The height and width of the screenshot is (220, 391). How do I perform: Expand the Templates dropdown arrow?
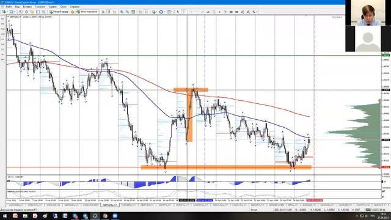[172, 12]
